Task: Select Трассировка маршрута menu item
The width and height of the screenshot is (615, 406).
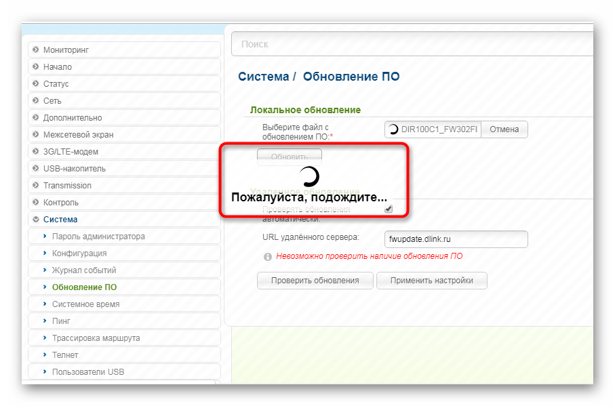Action: pos(96,338)
